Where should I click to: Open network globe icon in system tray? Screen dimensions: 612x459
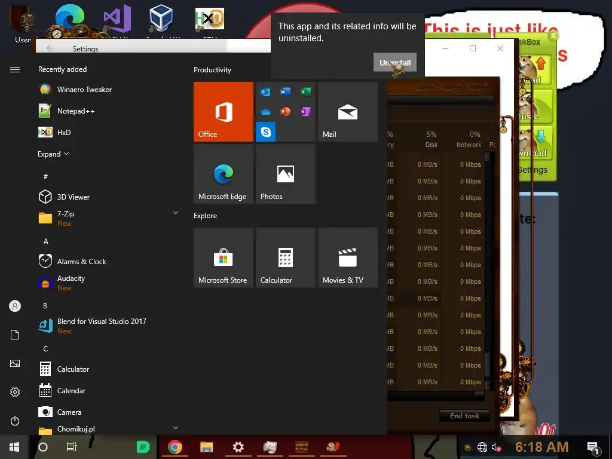[x=482, y=447]
